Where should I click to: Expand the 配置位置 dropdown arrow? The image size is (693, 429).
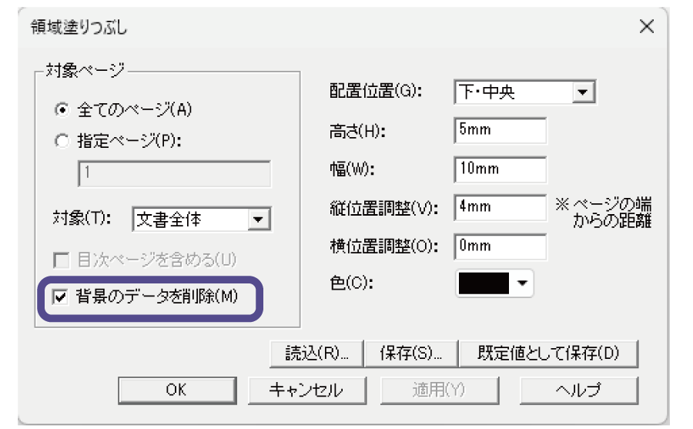584,92
